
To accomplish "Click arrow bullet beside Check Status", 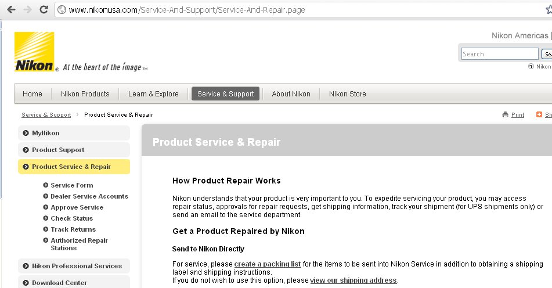I will (45, 218).
